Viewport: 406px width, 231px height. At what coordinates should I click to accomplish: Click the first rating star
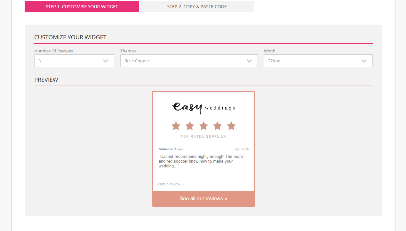tap(176, 126)
